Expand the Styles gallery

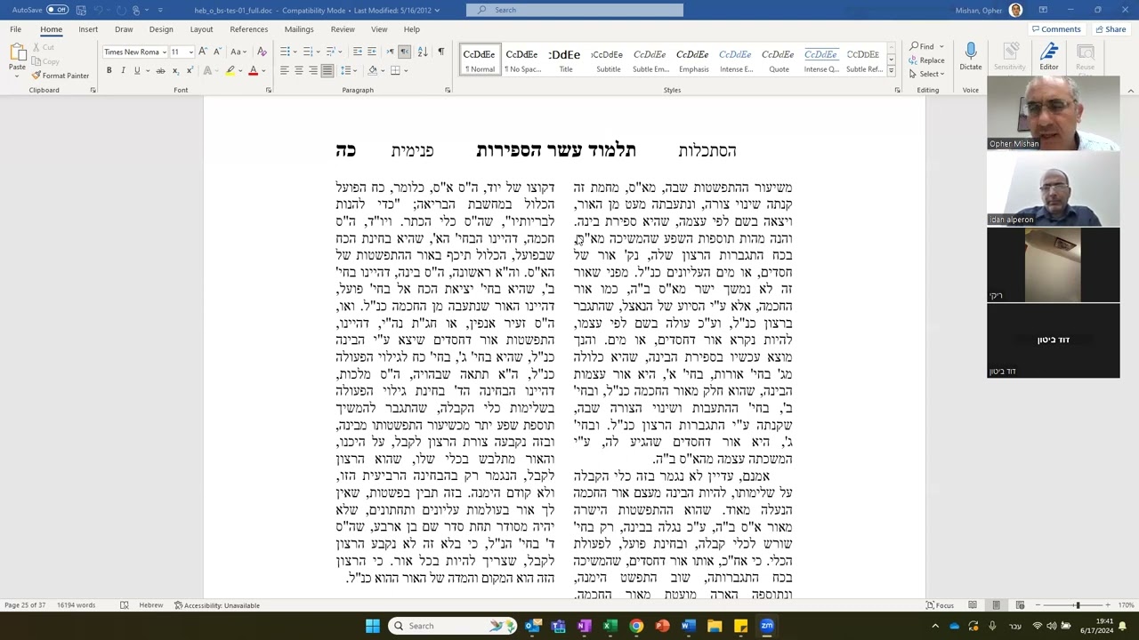pos(891,70)
